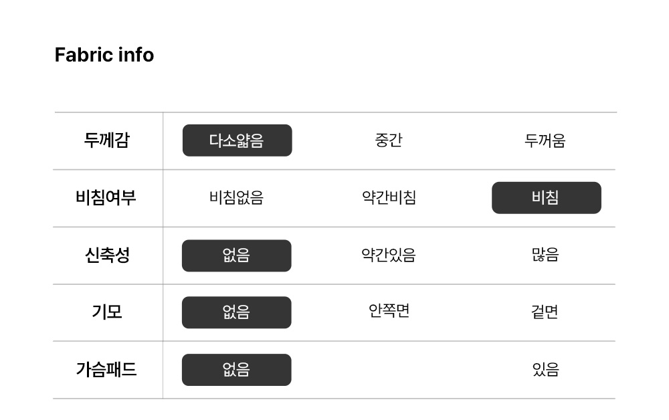Click the 'Fabric info' heading
The width and height of the screenshot is (669, 420).
[104, 55]
